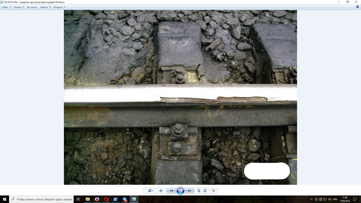Image resolution: width=361 pixels, height=203 pixels.
Task: Open Task View on the taskbar
Action: pos(78,199)
